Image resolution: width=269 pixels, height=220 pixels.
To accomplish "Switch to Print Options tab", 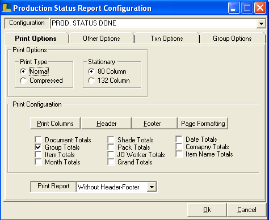I will [36, 39].
